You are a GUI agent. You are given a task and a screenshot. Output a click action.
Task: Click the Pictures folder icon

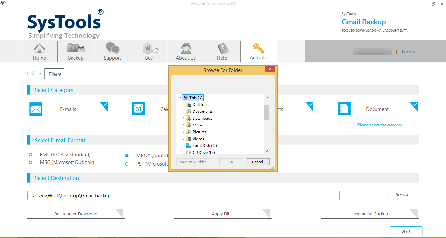[188, 132]
